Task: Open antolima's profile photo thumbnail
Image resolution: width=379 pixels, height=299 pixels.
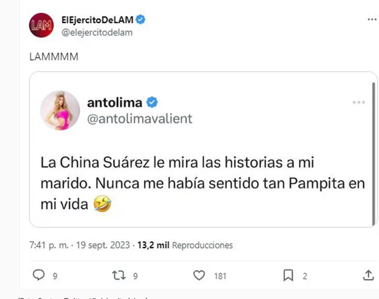Action: click(60, 110)
